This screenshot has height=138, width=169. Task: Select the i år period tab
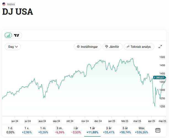(x=76, y=130)
